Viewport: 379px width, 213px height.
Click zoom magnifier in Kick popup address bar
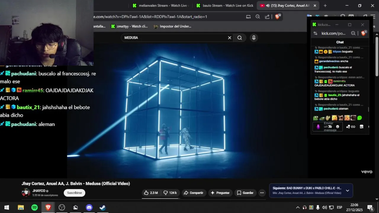[353, 33]
